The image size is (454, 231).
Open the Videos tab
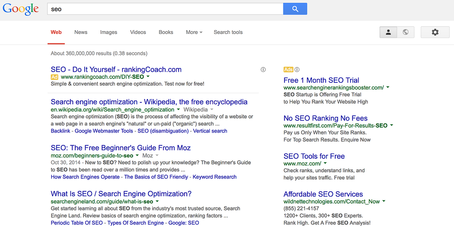point(138,32)
